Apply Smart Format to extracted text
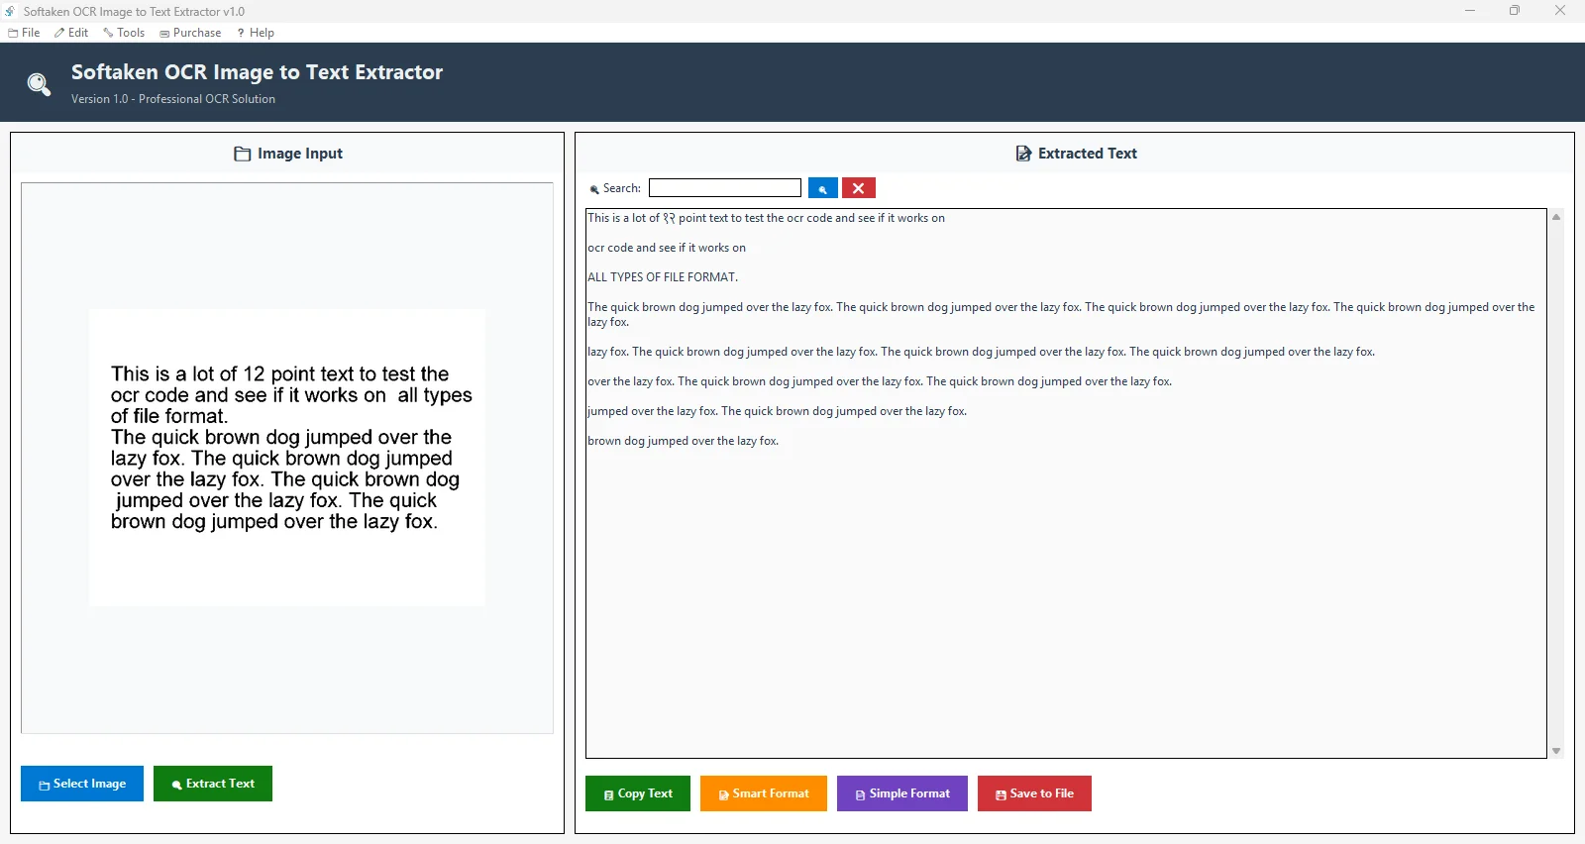 [764, 793]
